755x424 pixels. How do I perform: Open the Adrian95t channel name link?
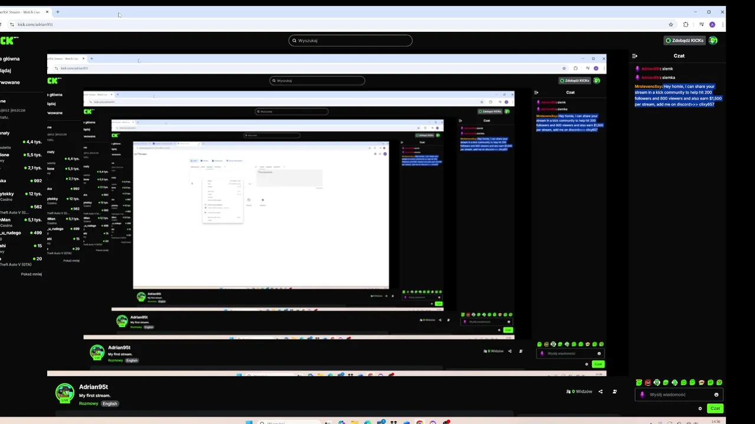[x=93, y=387]
